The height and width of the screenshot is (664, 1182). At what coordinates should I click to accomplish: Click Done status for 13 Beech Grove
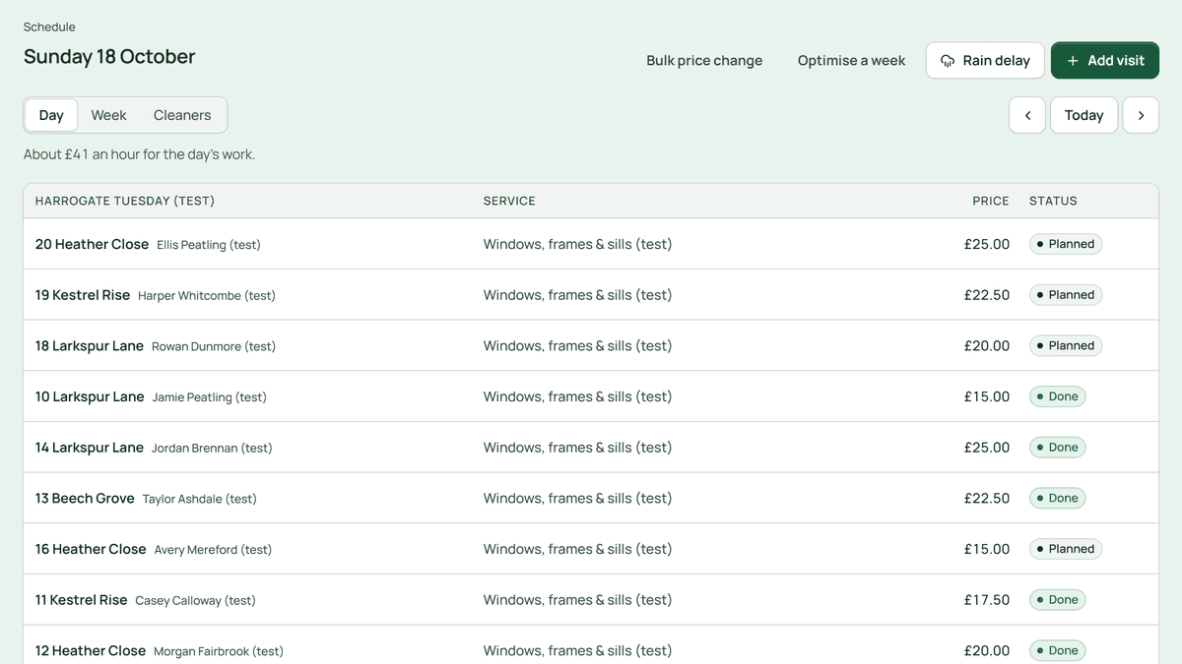[1058, 499]
